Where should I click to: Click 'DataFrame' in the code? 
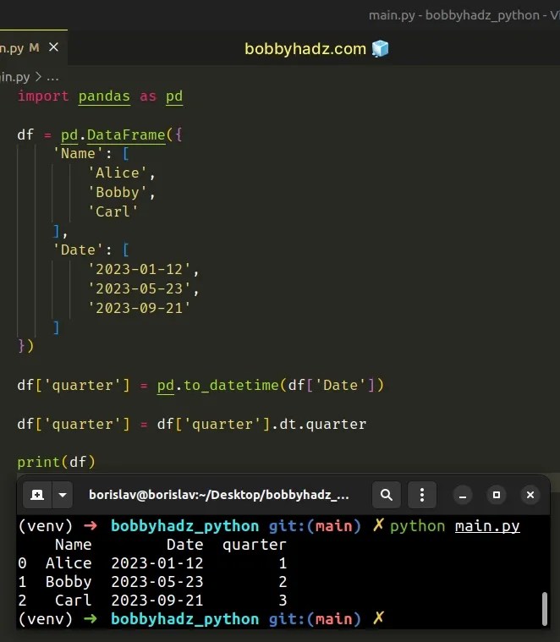pyautogui.click(x=126, y=134)
